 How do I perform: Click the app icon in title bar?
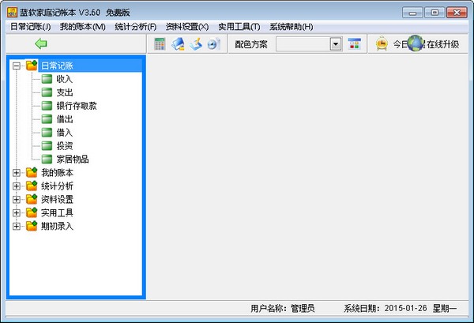12,13
